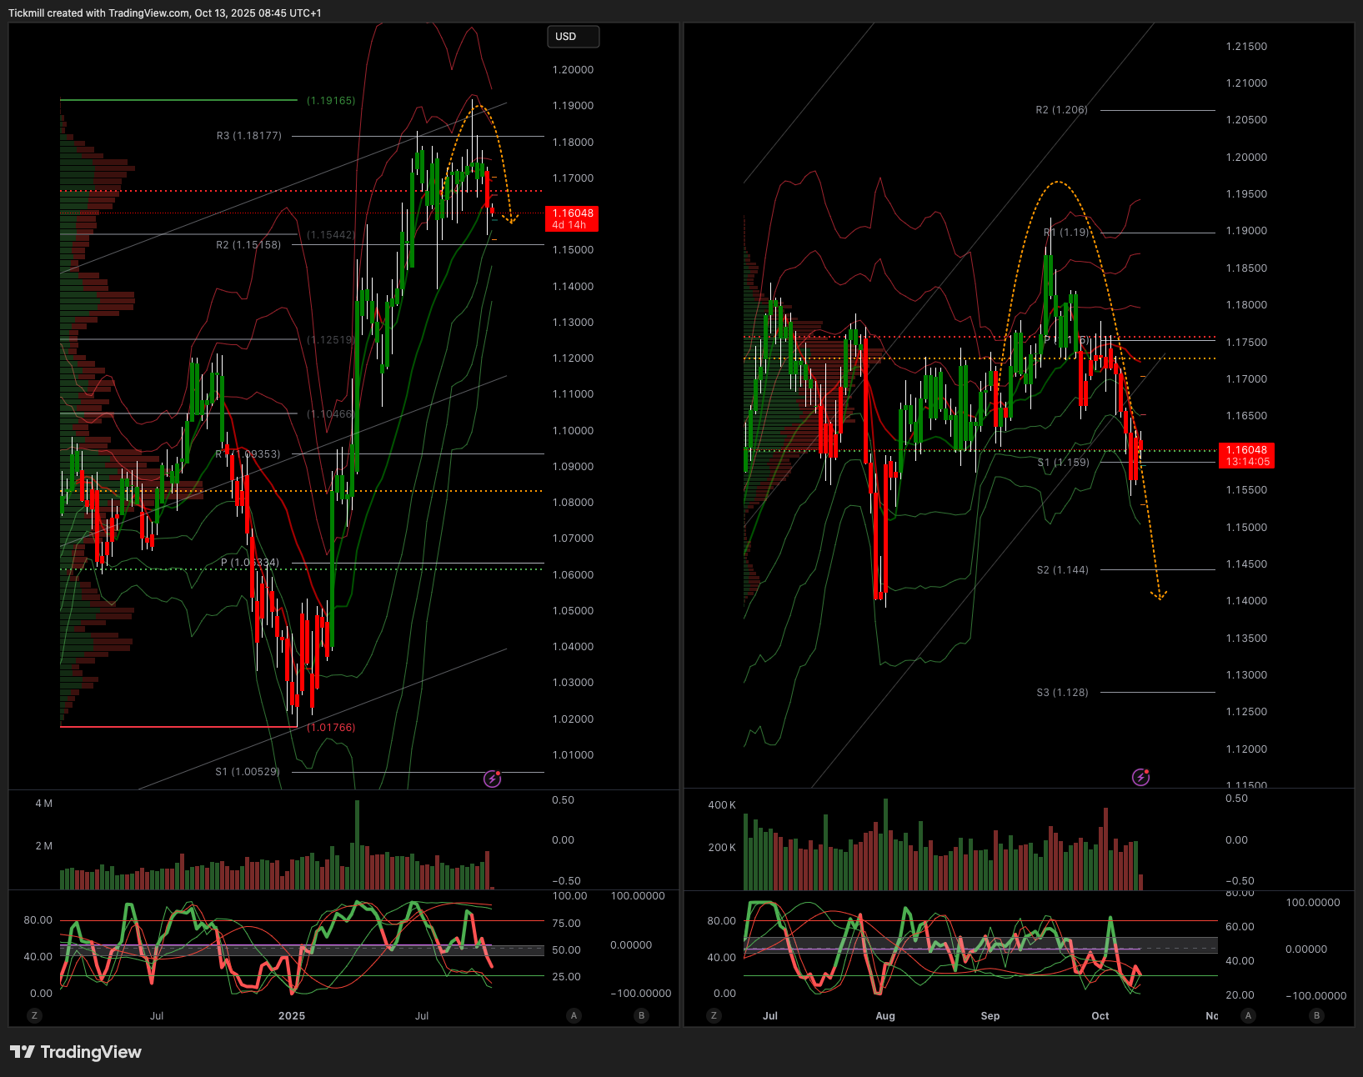Click the red 1.01766 level label
This screenshot has width=1363, height=1077.
(x=331, y=728)
